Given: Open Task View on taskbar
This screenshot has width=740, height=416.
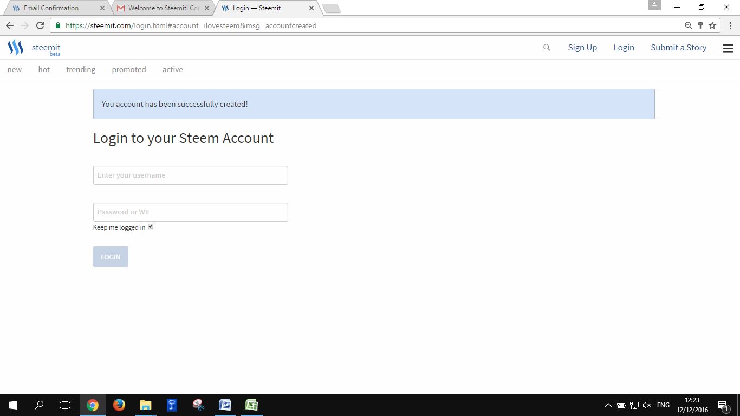Looking at the screenshot, I should (65, 405).
